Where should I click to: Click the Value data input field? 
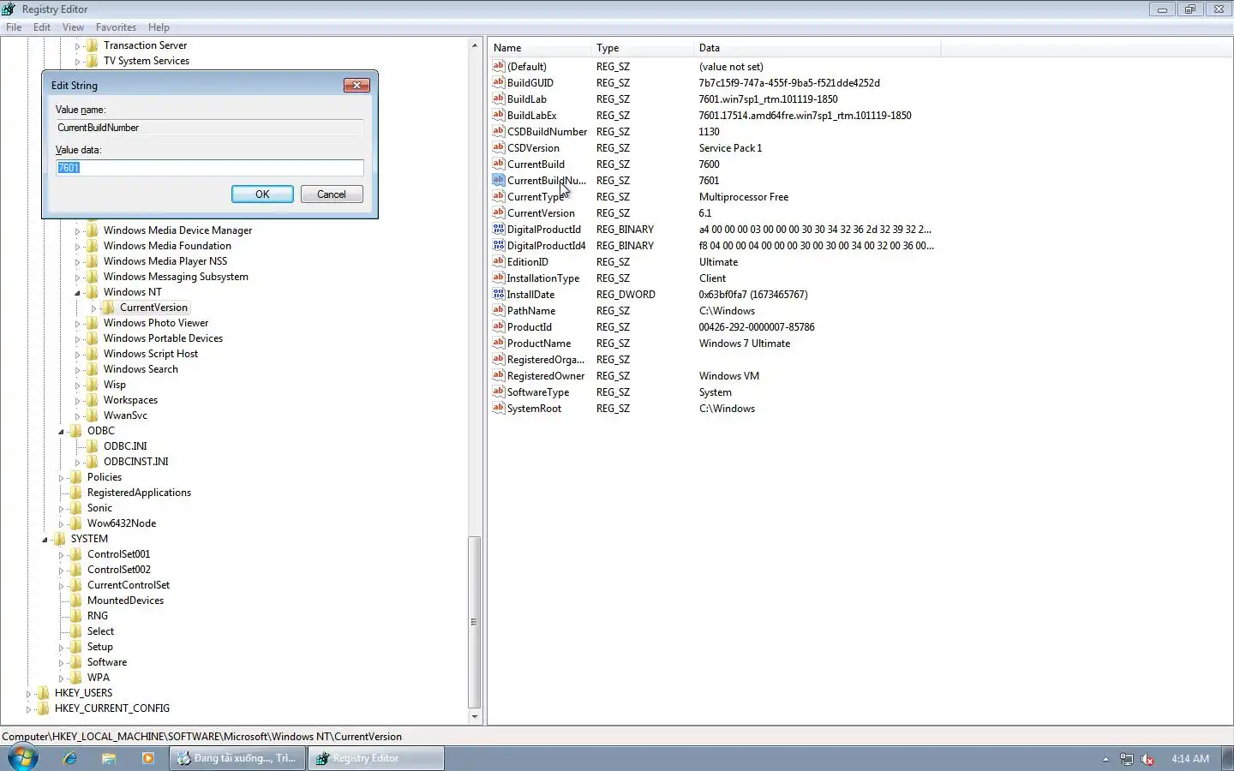[x=210, y=168]
